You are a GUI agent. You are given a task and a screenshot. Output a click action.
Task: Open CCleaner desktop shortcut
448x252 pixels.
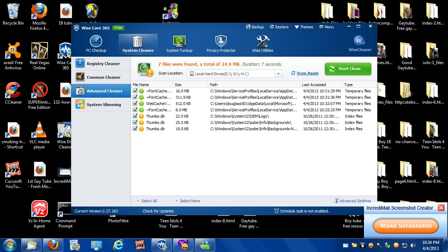13,93
